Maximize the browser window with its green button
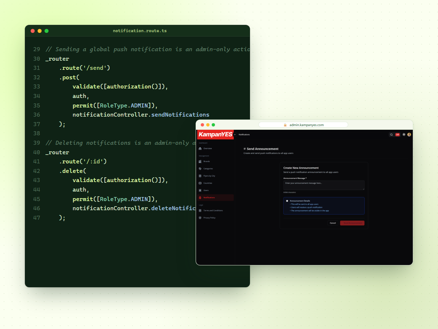The image size is (438, 329). (214, 125)
